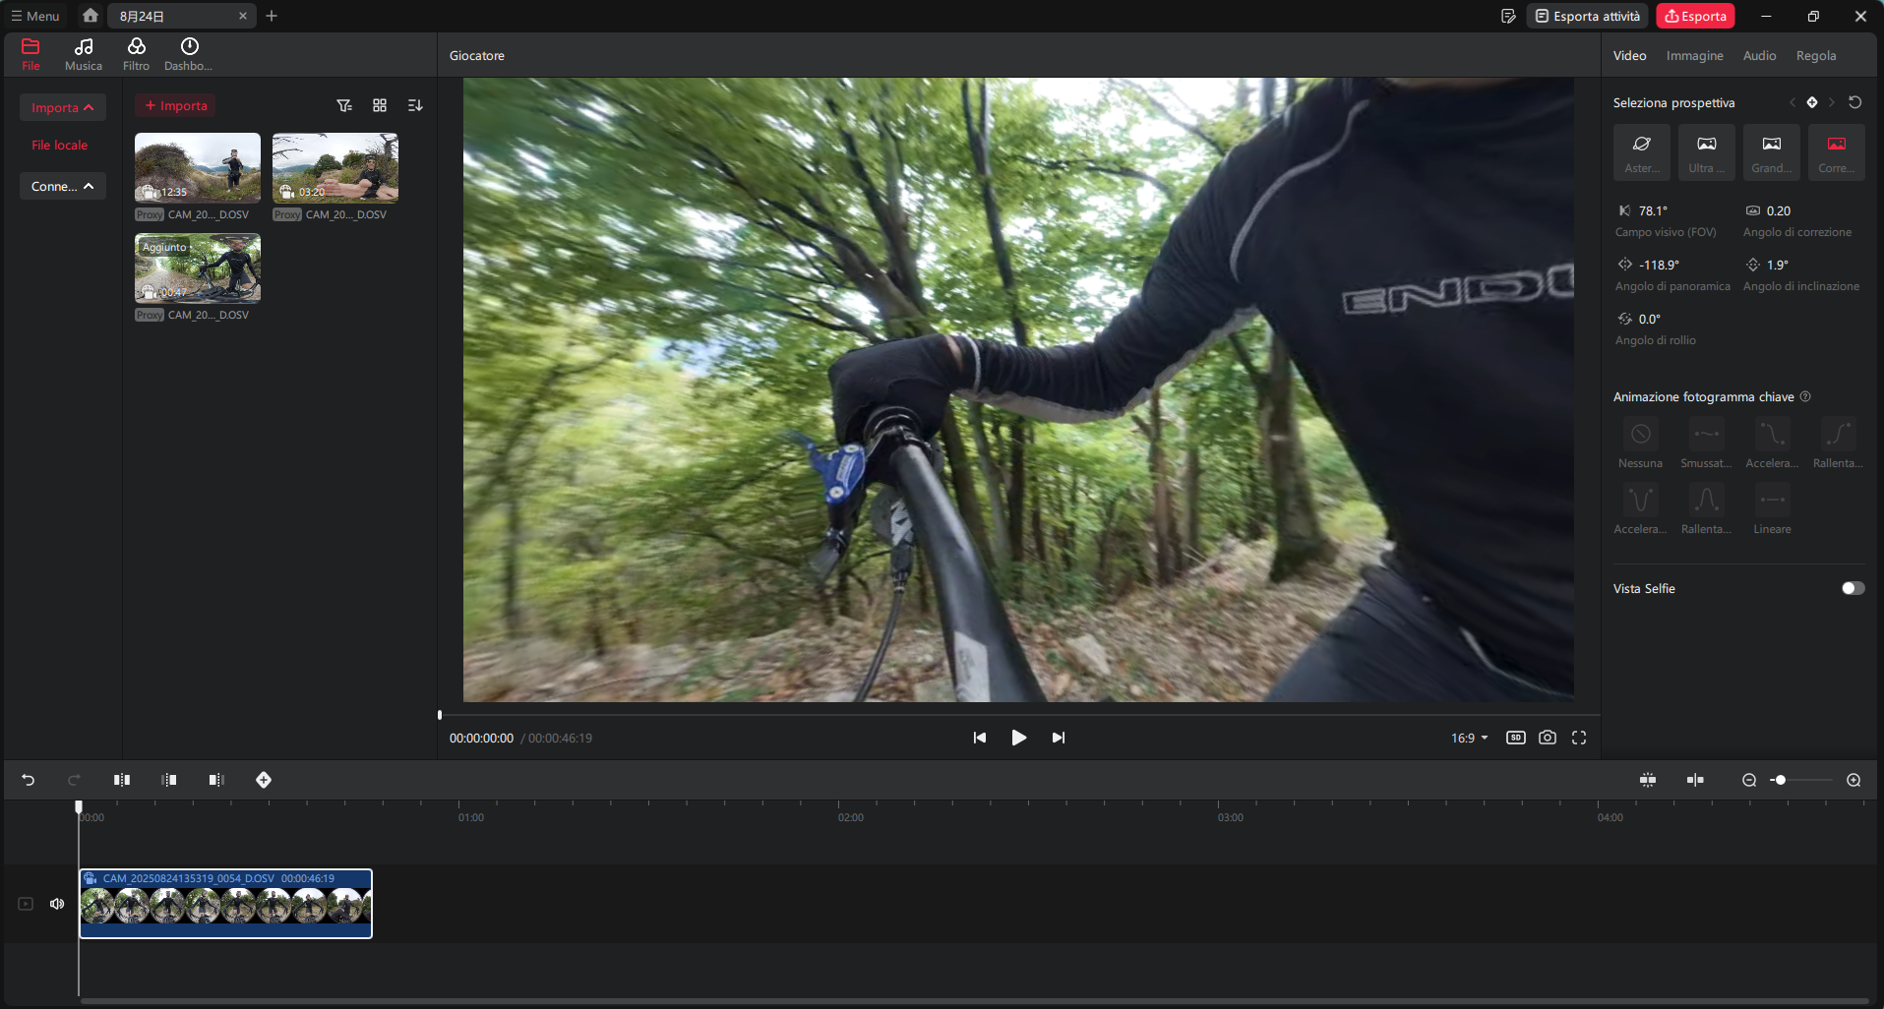Click the home icon in title bar
This screenshot has width=1884, height=1009.
click(x=91, y=16)
